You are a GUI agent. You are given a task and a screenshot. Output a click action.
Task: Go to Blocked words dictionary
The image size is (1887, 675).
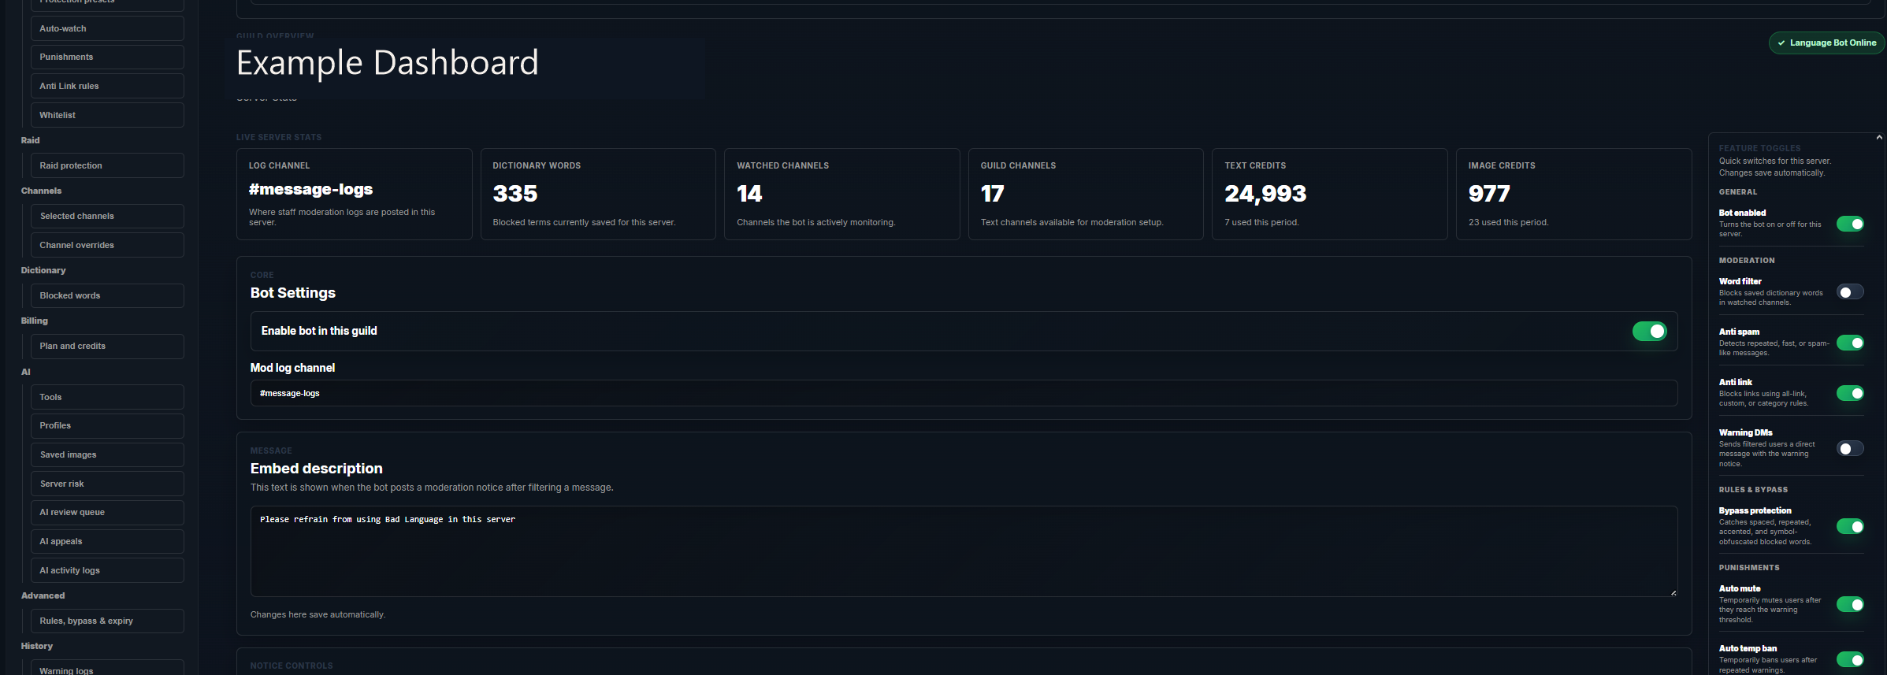pyautogui.click(x=107, y=295)
